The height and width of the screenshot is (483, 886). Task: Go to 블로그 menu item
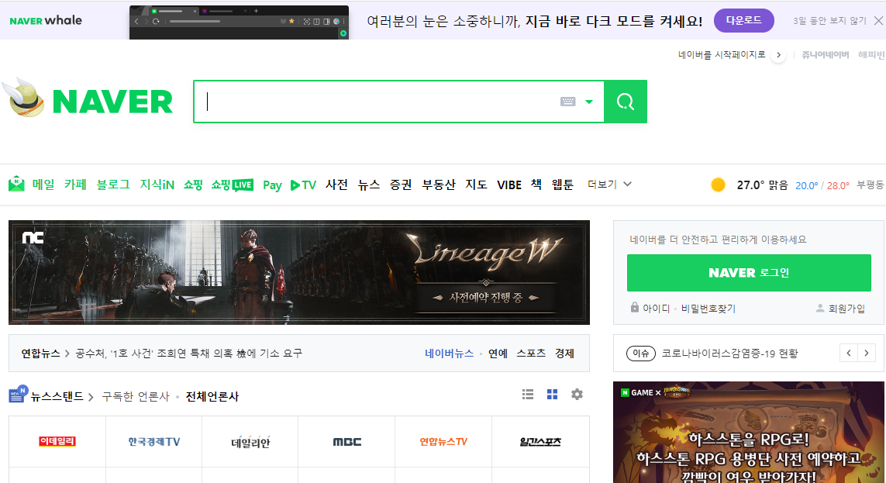(114, 185)
